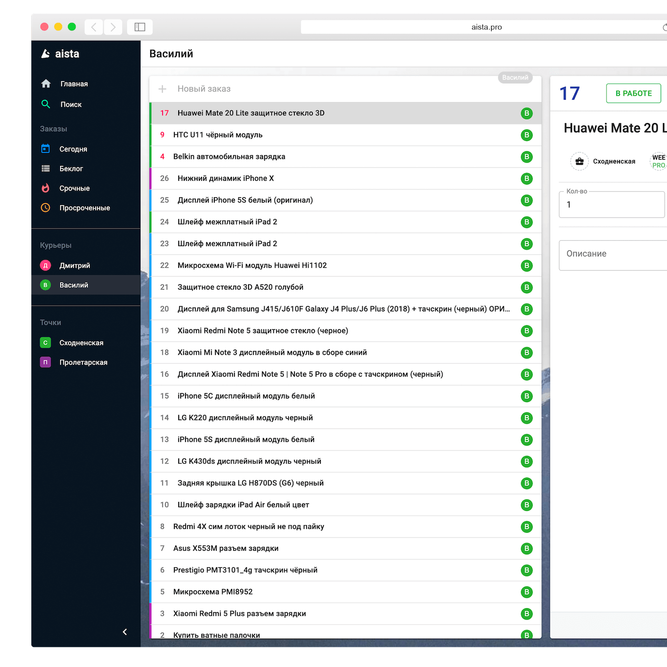Click the aista logo icon
Viewport: 667px width, 667px height.
point(45,54)
